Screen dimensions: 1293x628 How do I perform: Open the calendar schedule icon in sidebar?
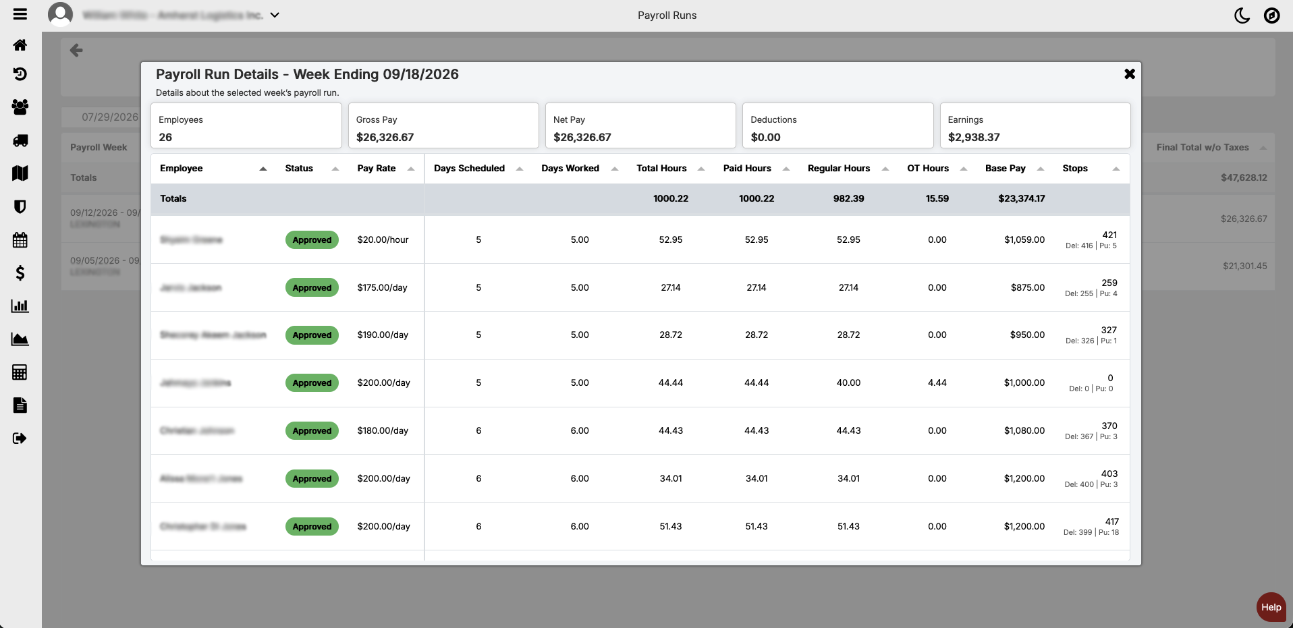tap(20, 239)
